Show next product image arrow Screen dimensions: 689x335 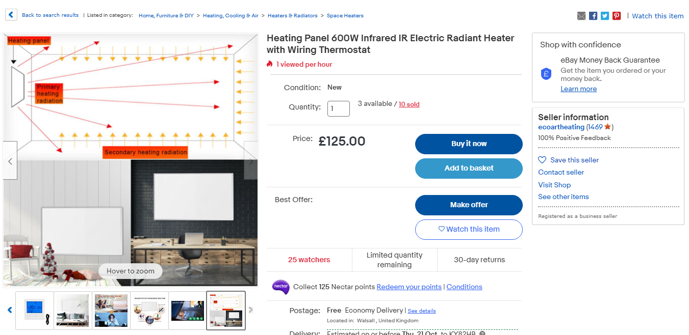point(251,160)
